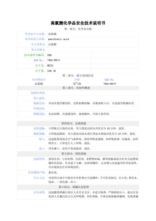Select the heading 第一部分：化学品名称
This screenshot has height=221, width=156.
[x=78, y=29]
